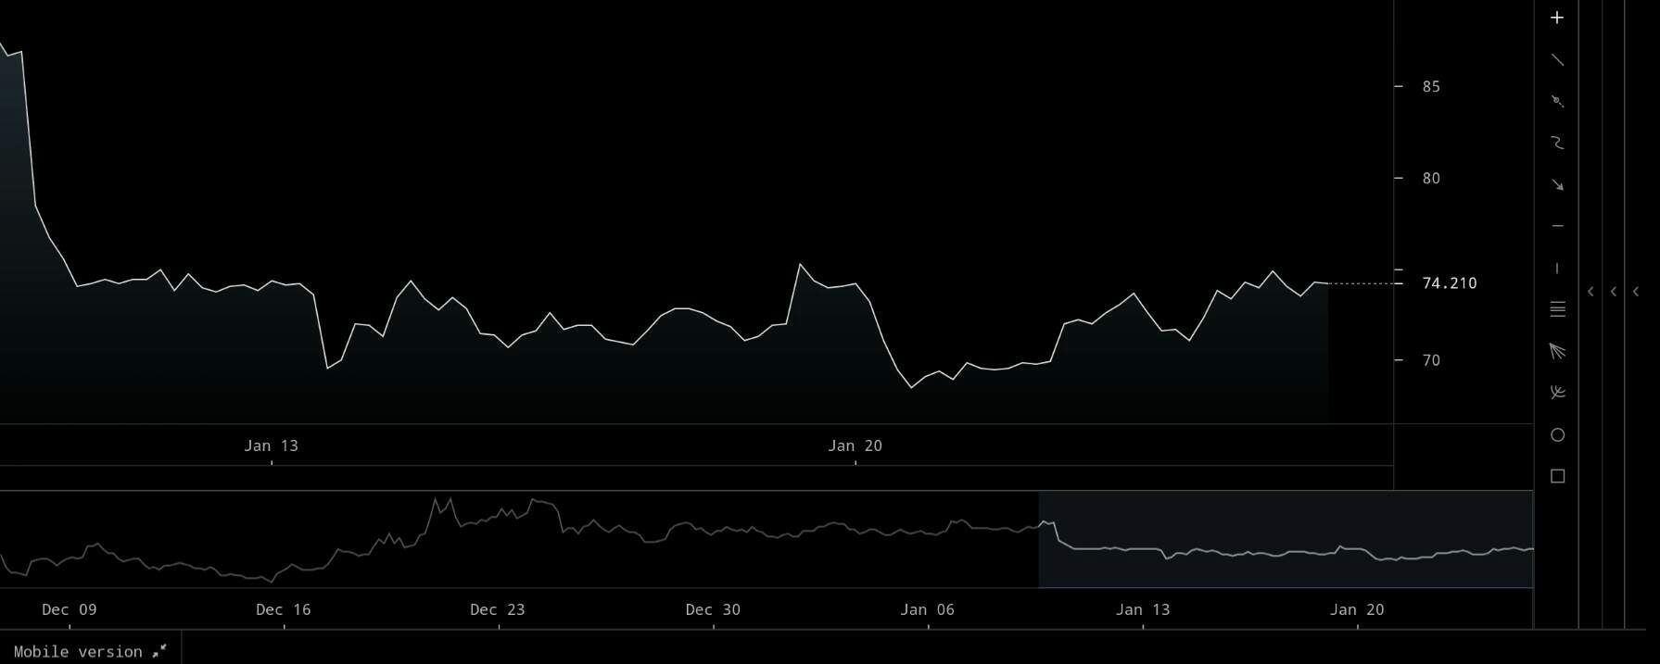Expand the first collapsed side panel chevron
Screen dimensions: 1660x664
point(1590,292)
